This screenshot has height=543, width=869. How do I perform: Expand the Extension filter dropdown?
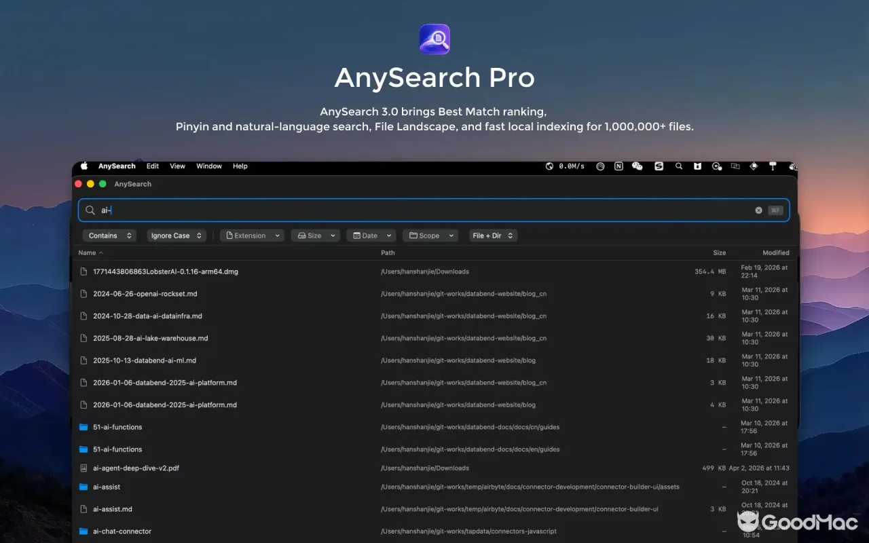(251, 236)
